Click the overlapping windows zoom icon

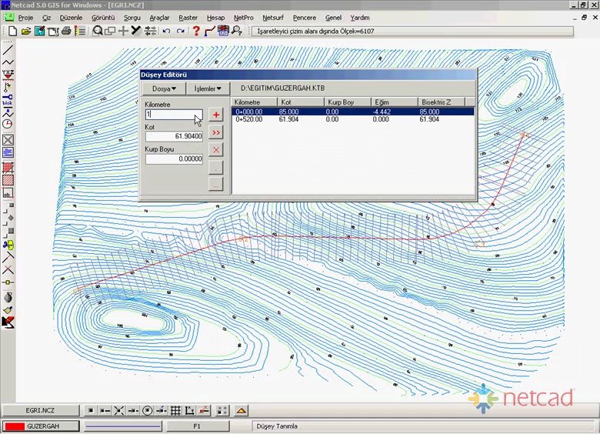110,31
